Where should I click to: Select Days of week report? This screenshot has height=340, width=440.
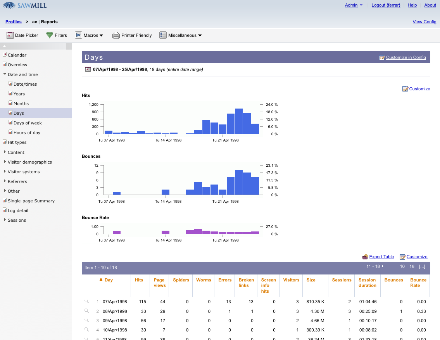pyautogui.click(x=28, y=123)
